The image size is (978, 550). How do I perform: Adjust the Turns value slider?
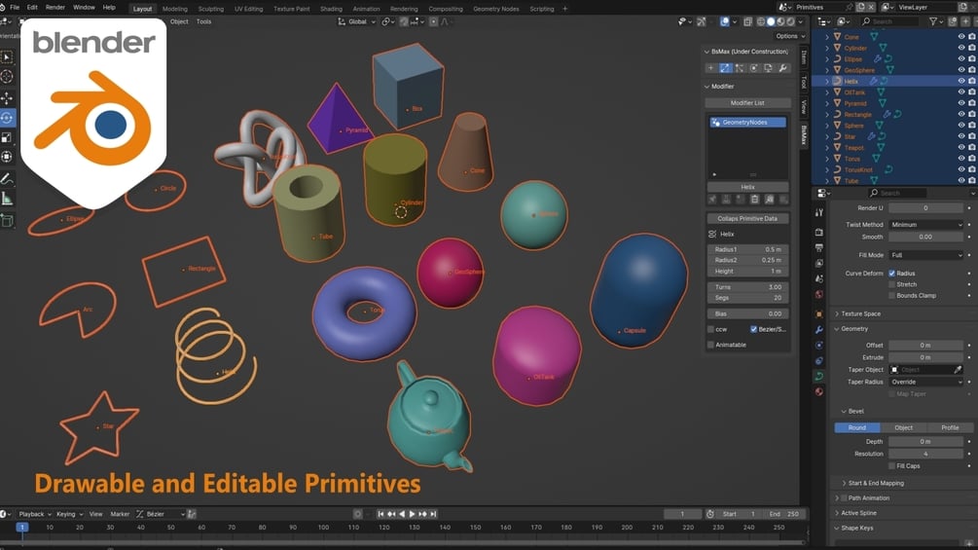tap(747, 287)
